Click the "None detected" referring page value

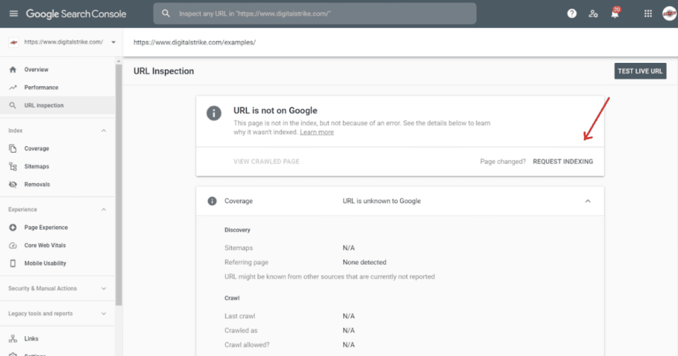coord(365,262)
